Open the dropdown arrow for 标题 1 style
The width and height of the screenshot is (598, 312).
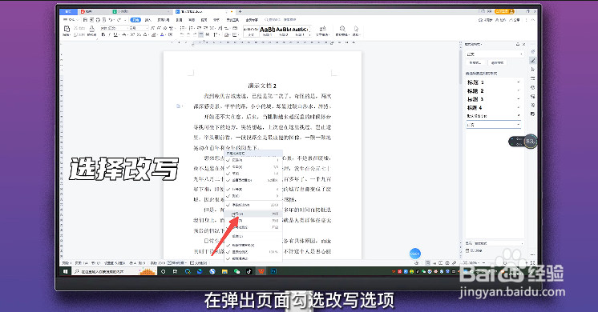click(519, 82)
